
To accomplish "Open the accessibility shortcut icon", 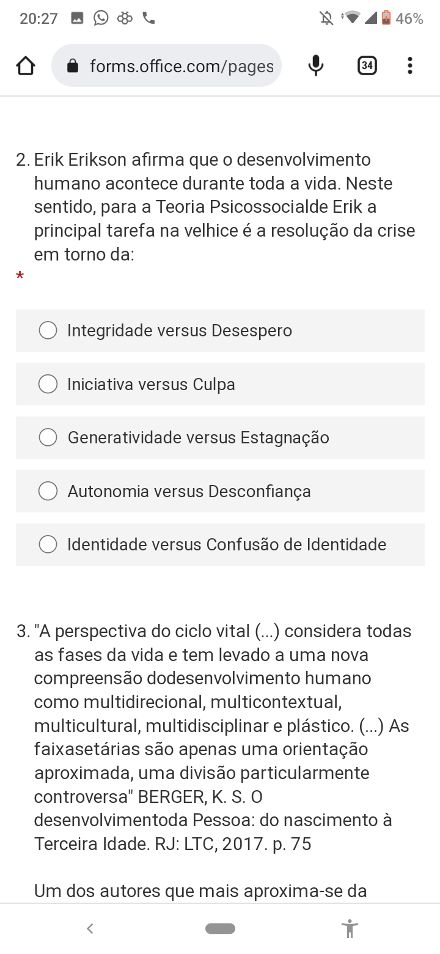I will (350, 928).
